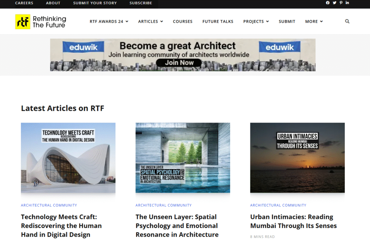Open the Future Talks menu item
This screenshot has height=242, width=370.
tap(218, 22)
